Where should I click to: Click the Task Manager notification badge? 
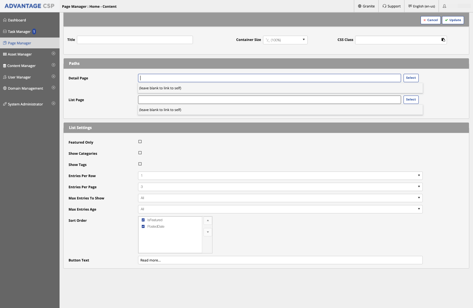click(x=34, y=32)
